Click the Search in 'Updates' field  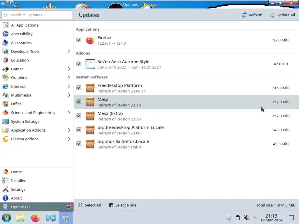point(37,15)
